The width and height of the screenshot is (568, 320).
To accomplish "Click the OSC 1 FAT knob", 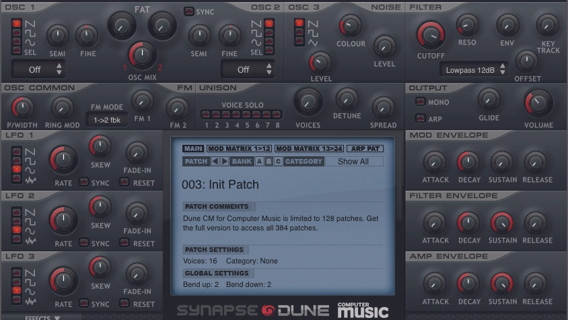I will 122,26.
